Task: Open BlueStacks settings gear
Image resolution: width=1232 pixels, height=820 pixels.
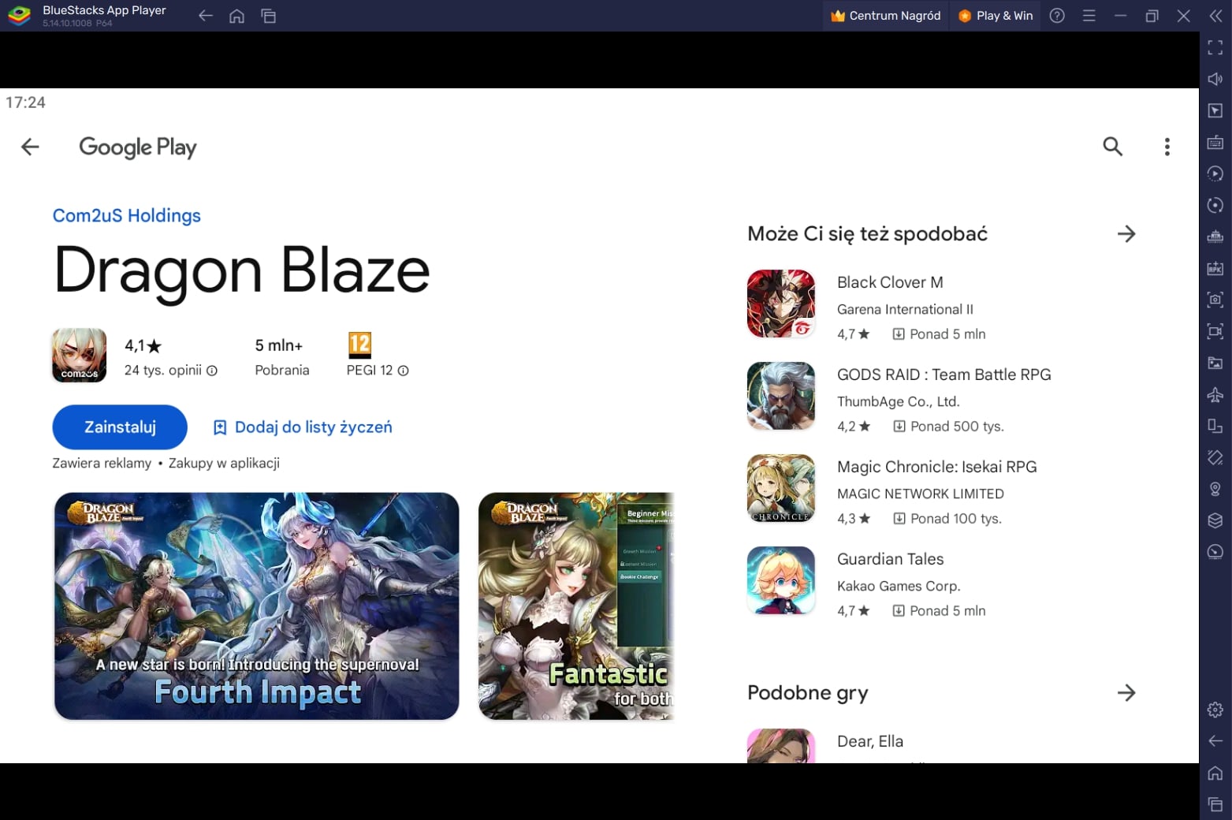Action: click(1215, 710)
